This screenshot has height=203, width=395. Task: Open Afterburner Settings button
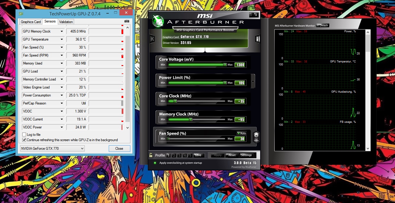pyautogui.click(x=246, y=155)
